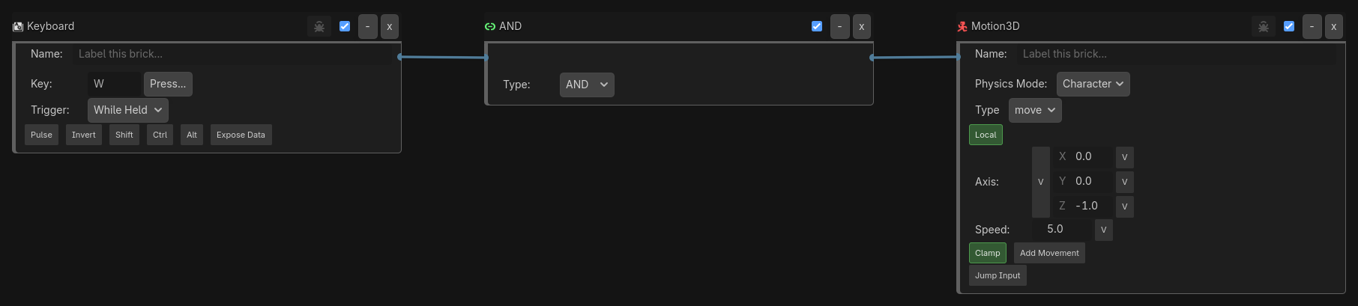Image resolution: width=1358 pixels, height=306 pixels.
Task: Toggle the green Local button
Action: point(986,135)
